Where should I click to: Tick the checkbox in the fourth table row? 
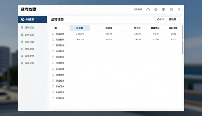[53, 51]
